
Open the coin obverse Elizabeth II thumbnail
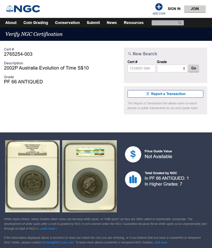point(90,176)
